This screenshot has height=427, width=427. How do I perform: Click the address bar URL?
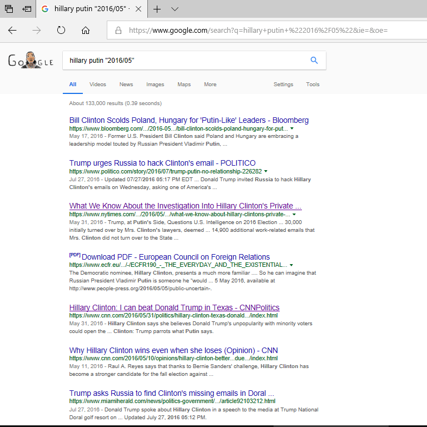(258, 30)
